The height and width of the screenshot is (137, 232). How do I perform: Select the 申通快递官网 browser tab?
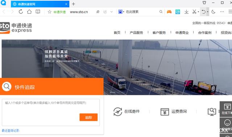[40, 4]
